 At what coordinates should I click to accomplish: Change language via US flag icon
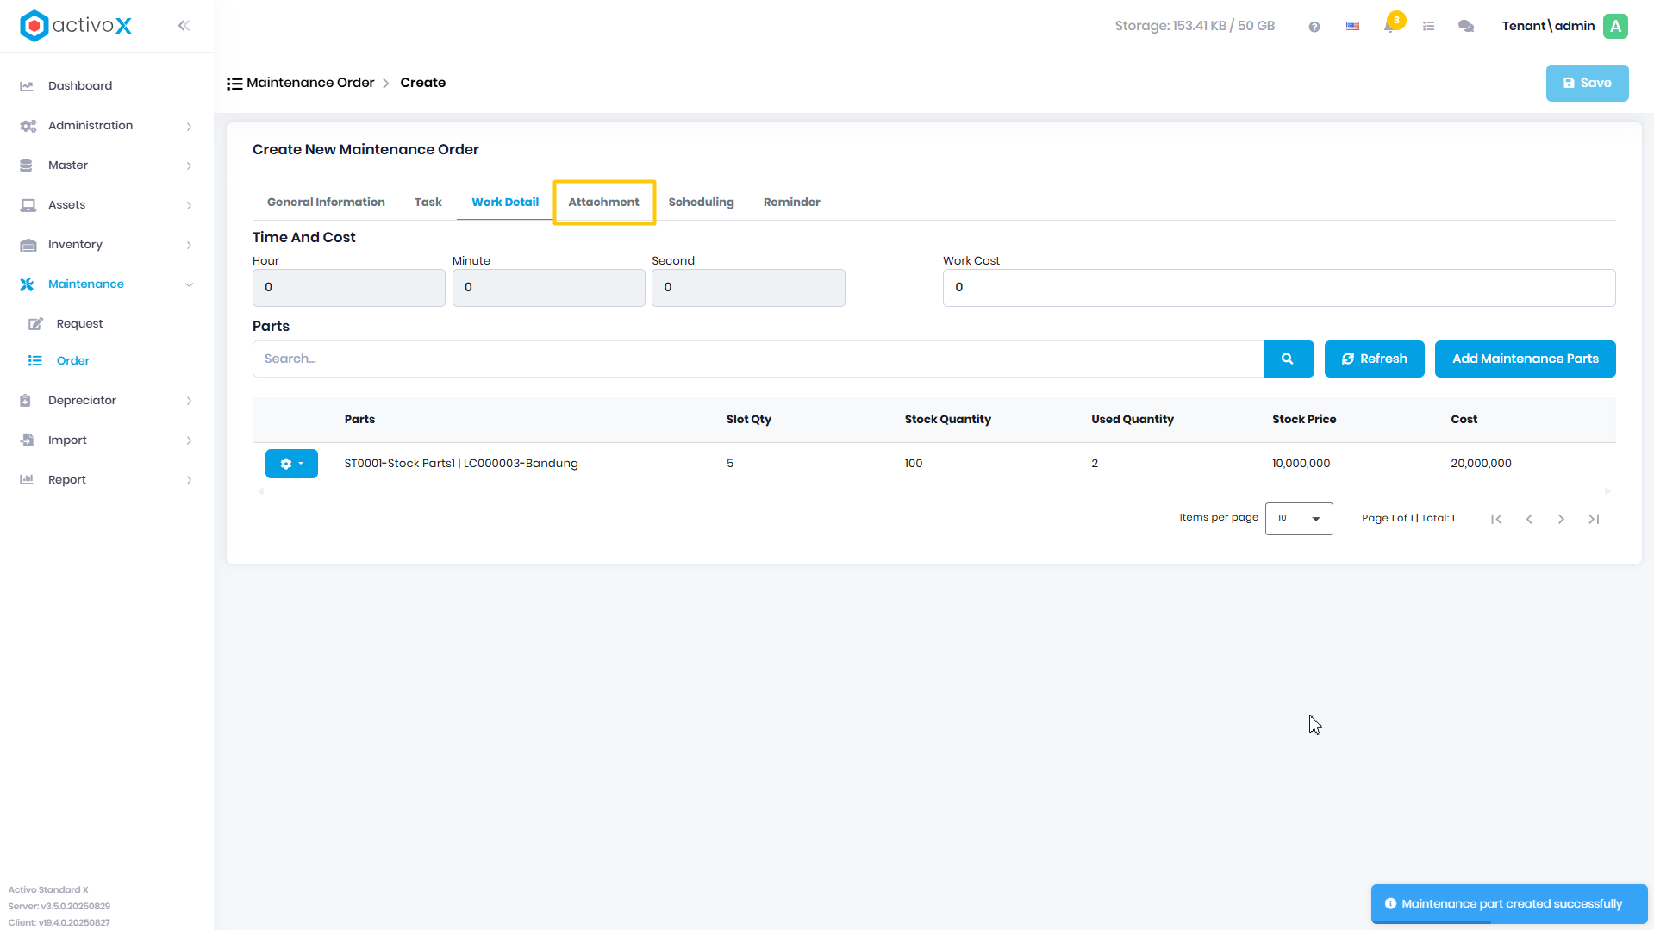click(x=1352, y=27)
